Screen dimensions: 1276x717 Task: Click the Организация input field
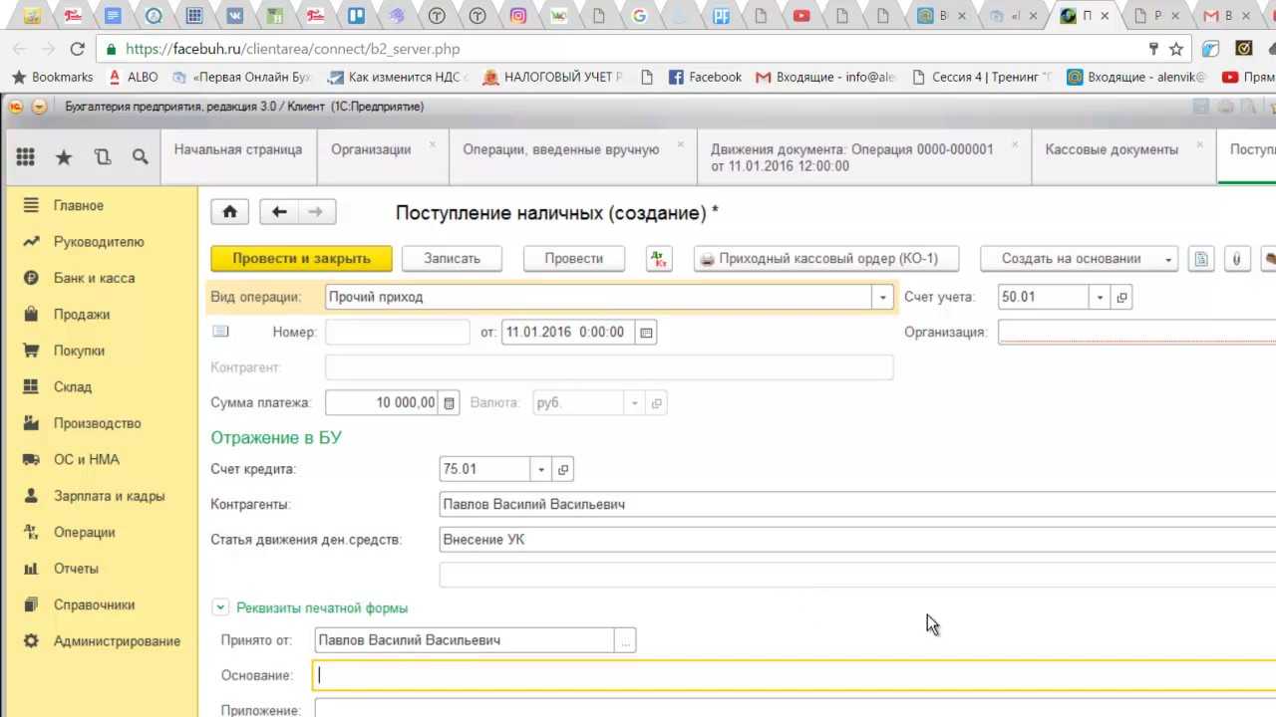point(1136,333)
